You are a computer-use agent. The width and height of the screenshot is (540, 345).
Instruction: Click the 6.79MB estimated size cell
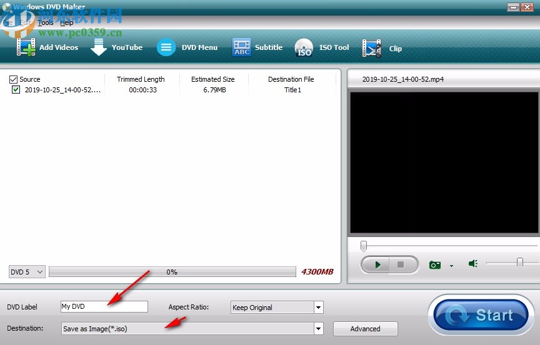(x=214, y=90)
